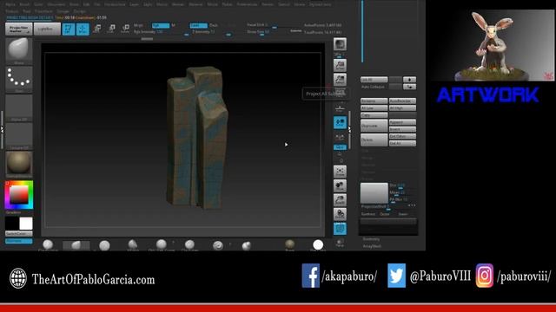
Task: Click the L.Sym icon in right shelf
Action: click(x=340, y=137)
